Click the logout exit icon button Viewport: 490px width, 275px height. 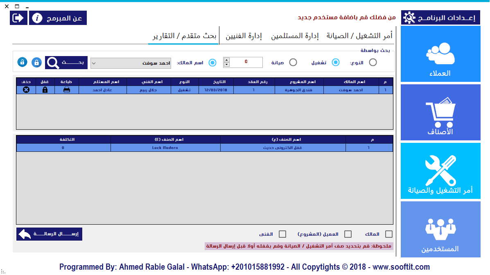[18, 18]
